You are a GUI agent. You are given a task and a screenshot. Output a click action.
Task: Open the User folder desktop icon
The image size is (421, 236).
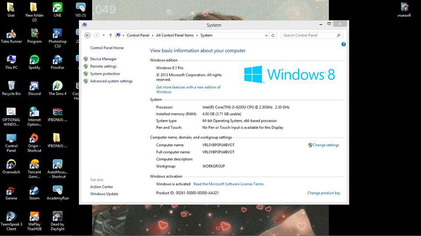[x=11, y=9]
